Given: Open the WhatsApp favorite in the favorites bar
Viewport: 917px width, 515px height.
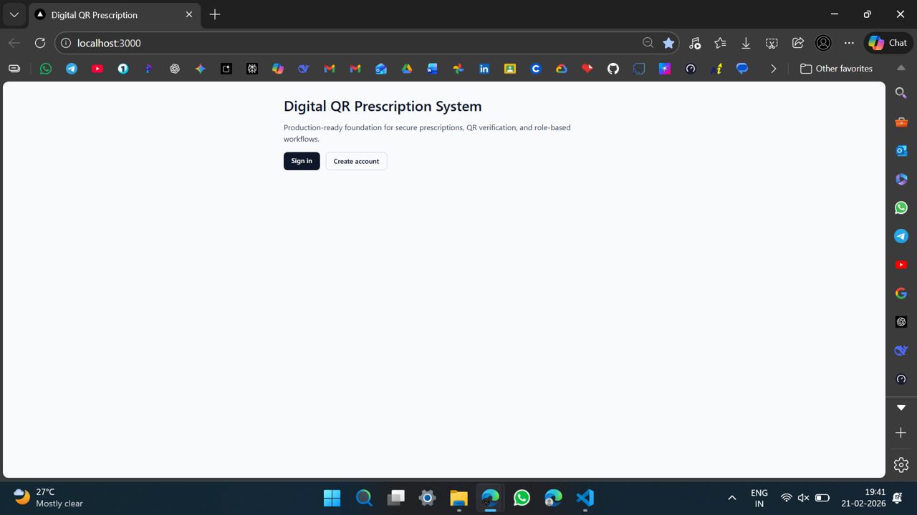Looking at the screenshot, I should 46,69.
